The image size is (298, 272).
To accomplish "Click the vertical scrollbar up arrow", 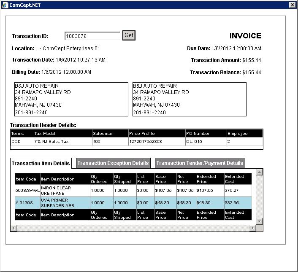I will click(x=260, y=172).
